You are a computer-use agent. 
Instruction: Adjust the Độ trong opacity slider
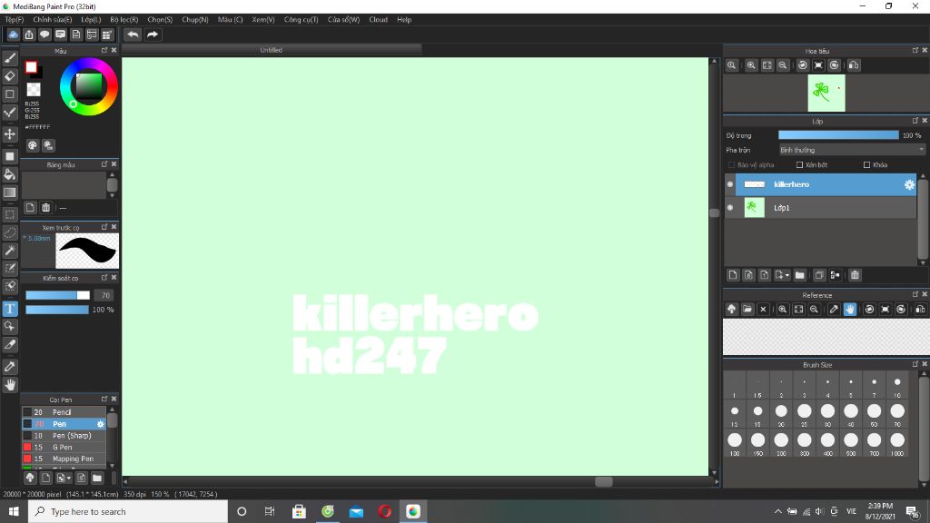tap(838, 135)
